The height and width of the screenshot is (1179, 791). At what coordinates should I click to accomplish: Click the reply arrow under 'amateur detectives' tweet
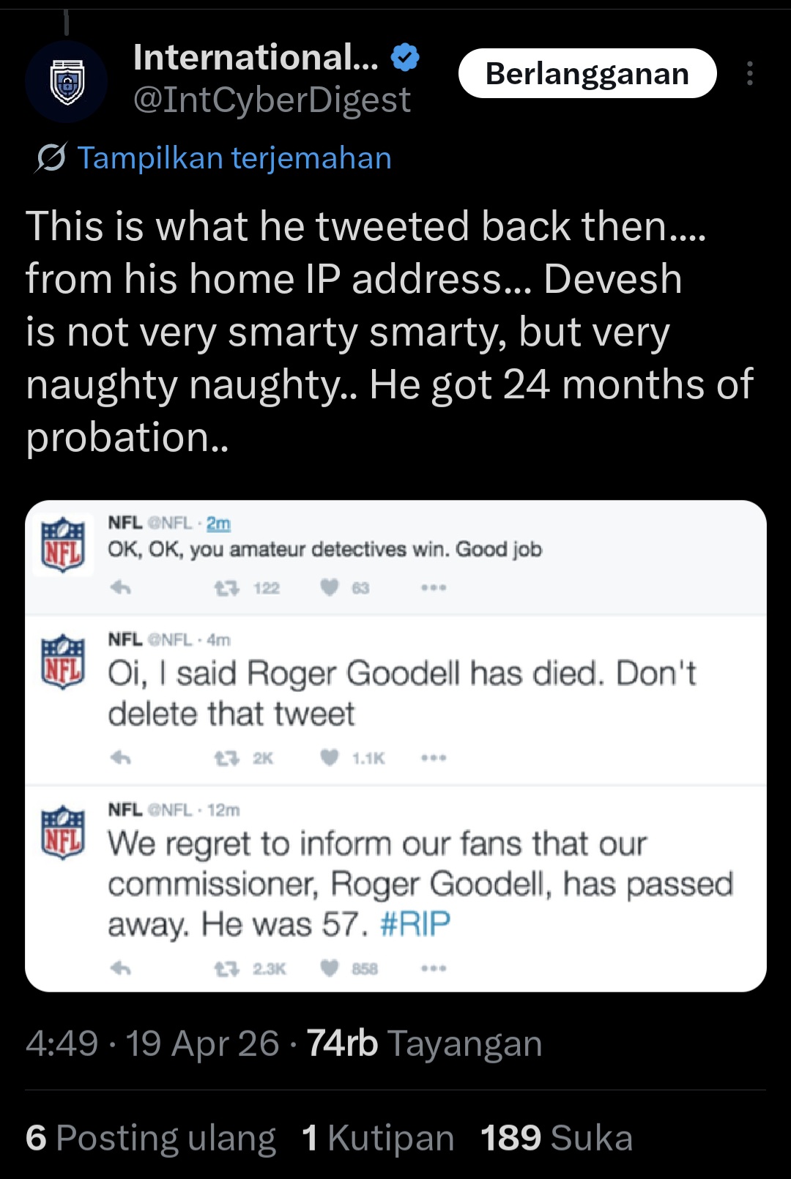(121, 587)
